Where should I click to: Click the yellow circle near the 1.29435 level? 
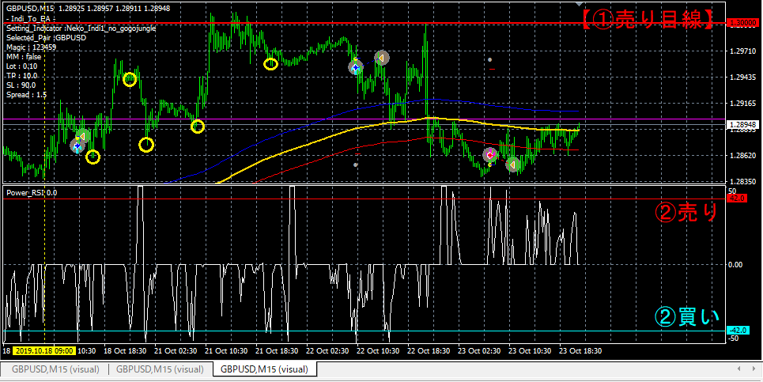tap(130, 79)
